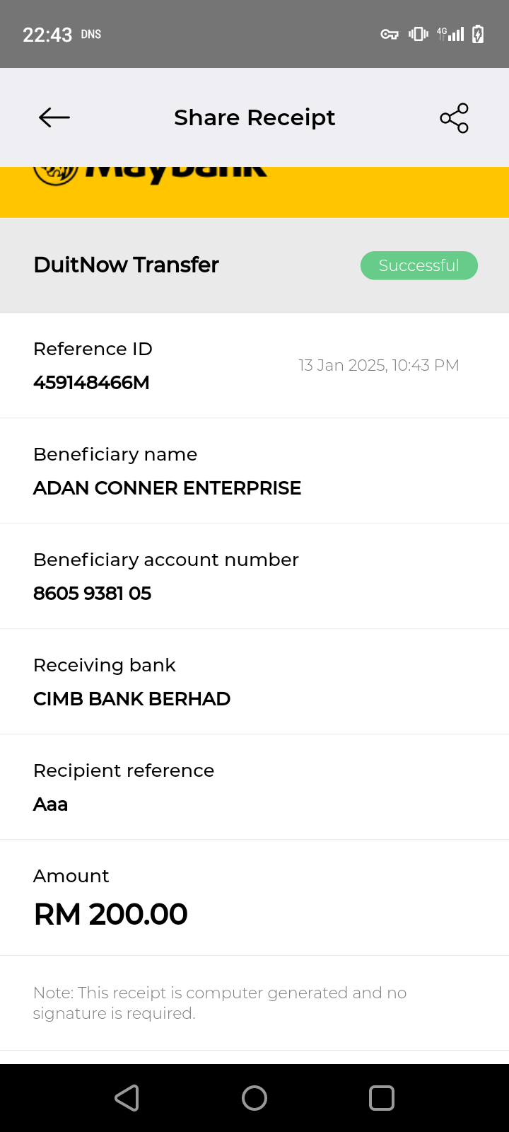This screenshot has height=1132, width=509.
Task: Tap the back arrow icon
Action: click(54, 117)
